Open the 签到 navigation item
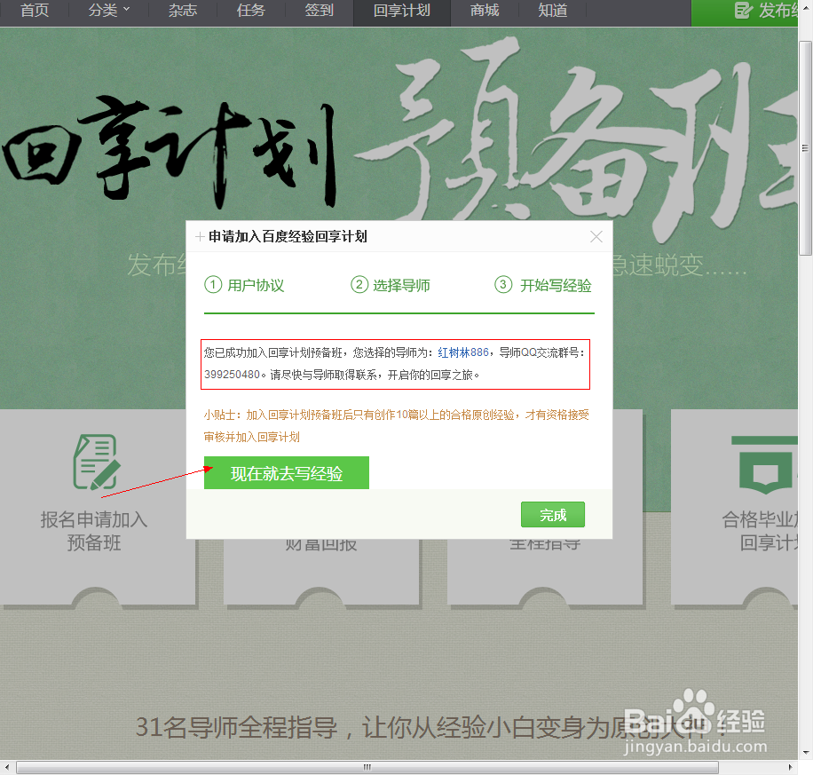The width and height of the screenshot is (813, 775). click(319, 11)
